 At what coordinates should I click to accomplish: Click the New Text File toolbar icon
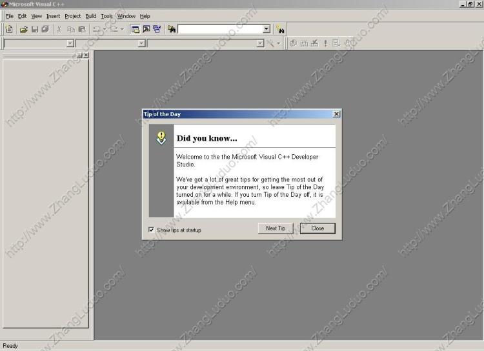click(x=9, y=29)
